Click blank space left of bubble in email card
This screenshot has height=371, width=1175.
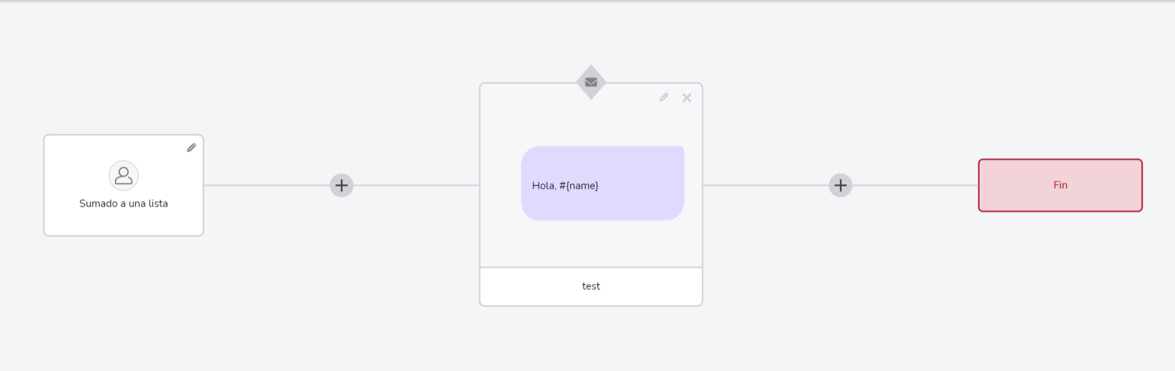tap(500, 184)
